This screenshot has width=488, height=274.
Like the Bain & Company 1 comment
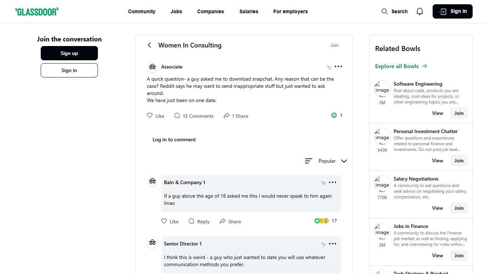point(170,222)
